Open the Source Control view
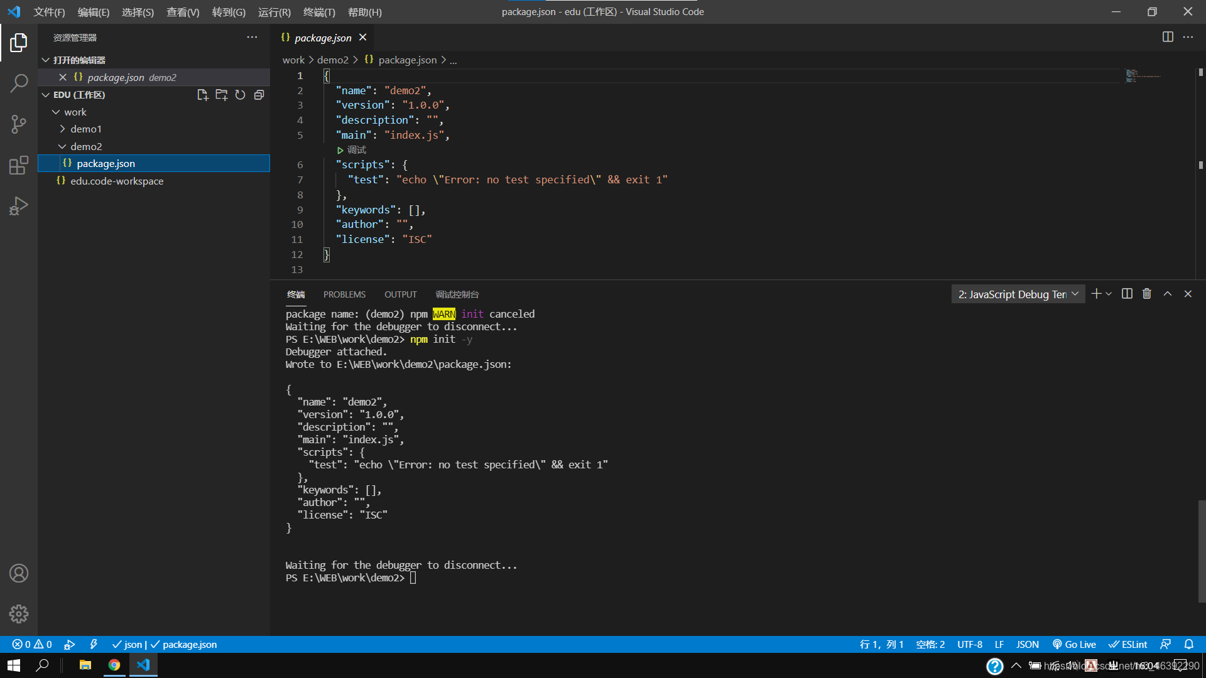 tap(19, 124)
